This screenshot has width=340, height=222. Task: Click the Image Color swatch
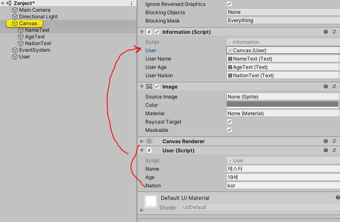tap(282, 105)
